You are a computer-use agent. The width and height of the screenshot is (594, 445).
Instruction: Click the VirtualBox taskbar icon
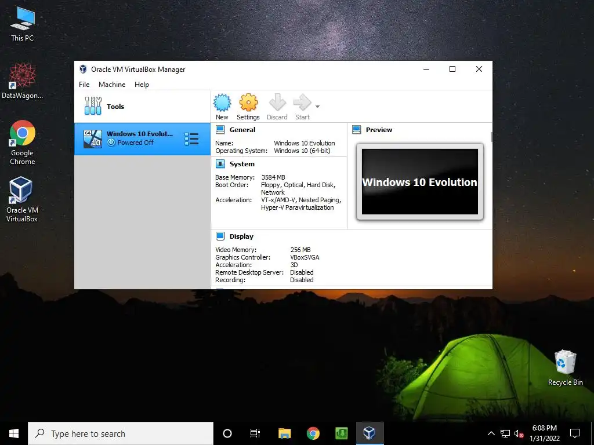370,433
